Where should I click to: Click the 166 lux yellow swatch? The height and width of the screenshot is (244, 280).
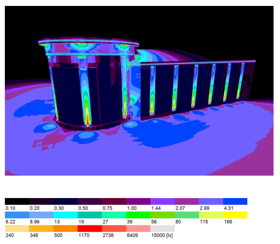tap(235, 215)
